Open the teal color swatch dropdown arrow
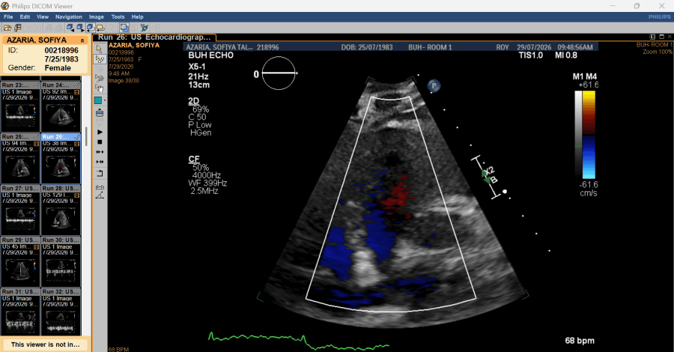This screenshot has height=352, width=674. point(105,100)
